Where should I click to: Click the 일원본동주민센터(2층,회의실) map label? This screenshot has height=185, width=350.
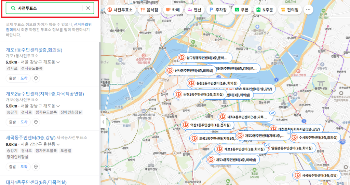[x=292, y=148]
